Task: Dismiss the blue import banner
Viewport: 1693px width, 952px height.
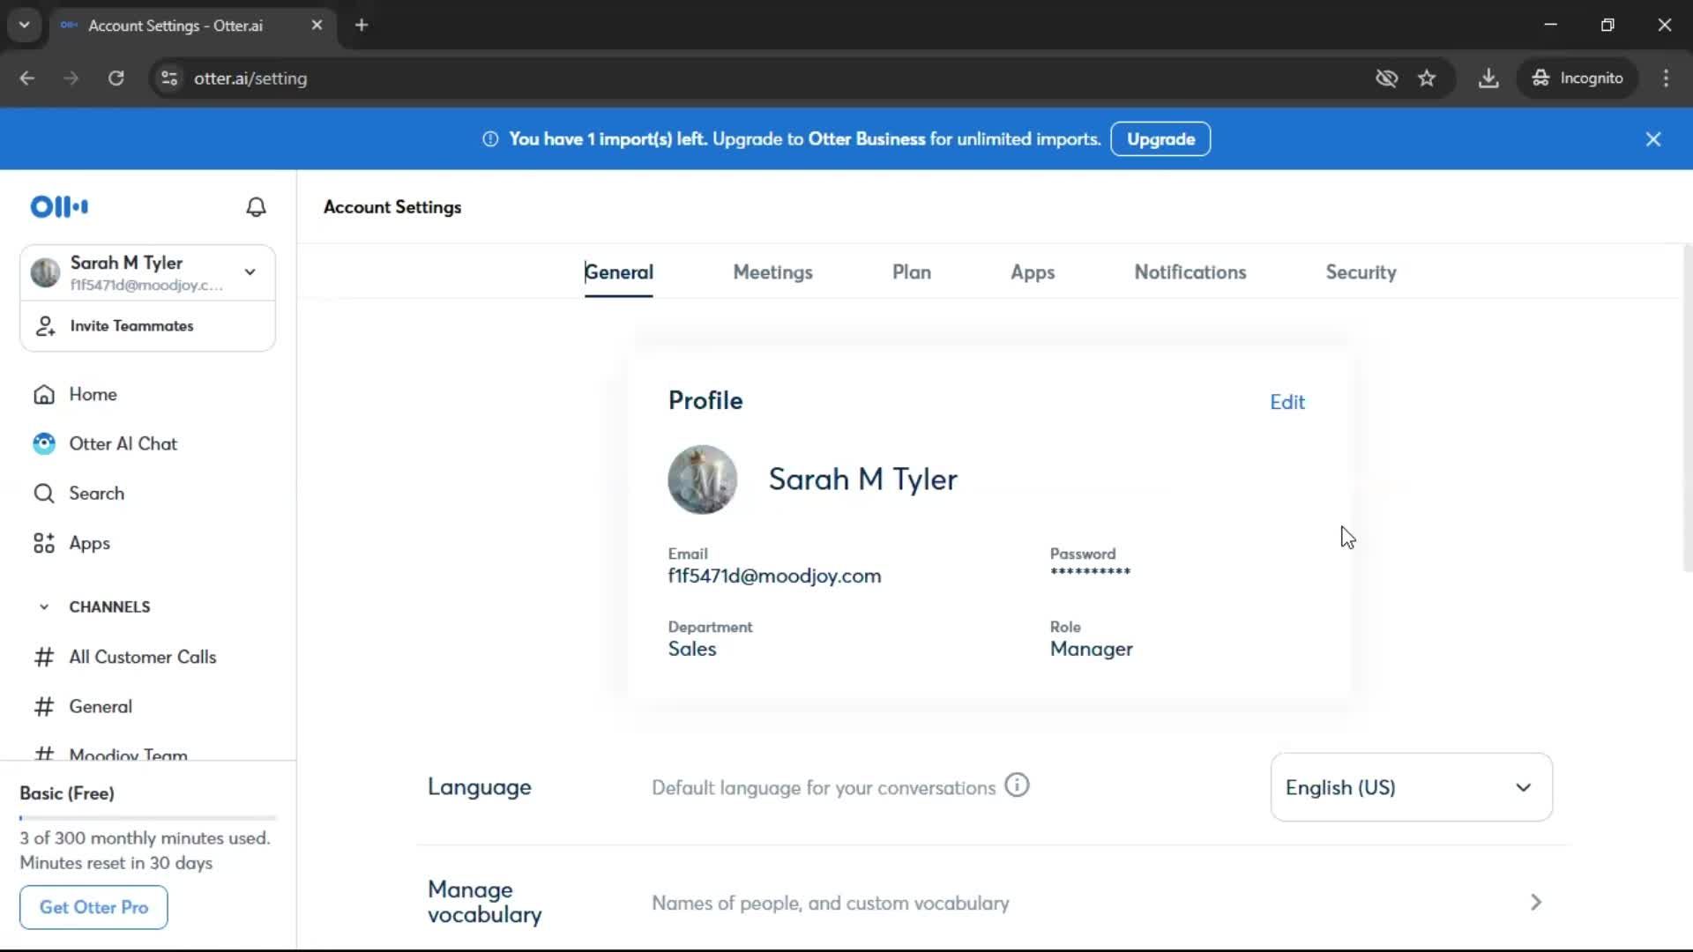Action: click(1653, 139)
